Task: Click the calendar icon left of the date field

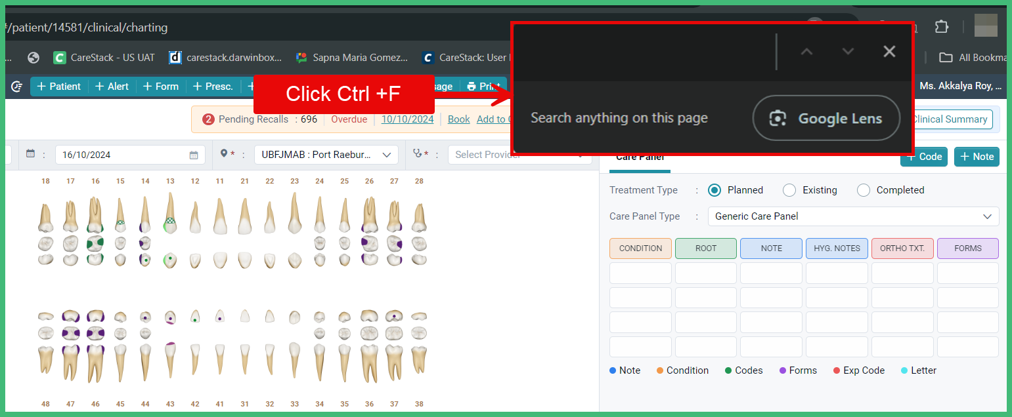Action: click(30, 153)
